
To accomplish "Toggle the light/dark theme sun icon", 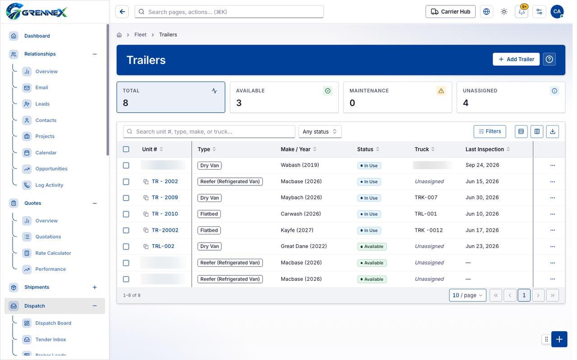I will coord(504,12).
